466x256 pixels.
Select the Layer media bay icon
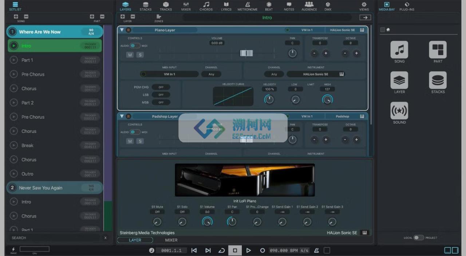click(x=399, y=80)
